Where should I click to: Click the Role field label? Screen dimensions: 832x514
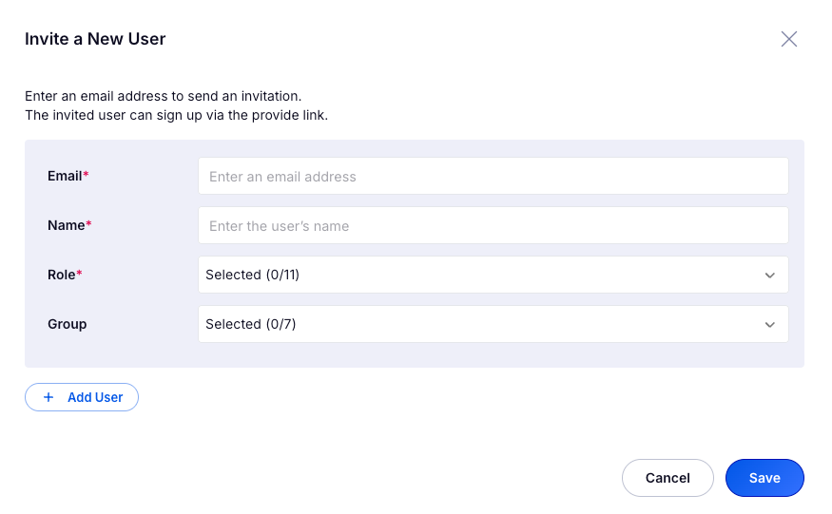coord(63,275)
